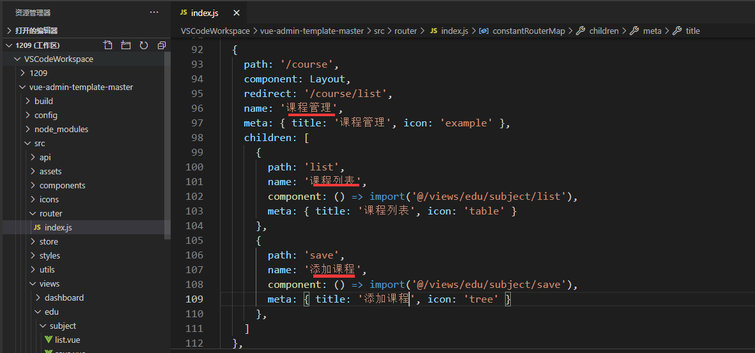Click line number 109 in gutter
The width and height of the screenshot is (755, 353).
click(194, 299)
